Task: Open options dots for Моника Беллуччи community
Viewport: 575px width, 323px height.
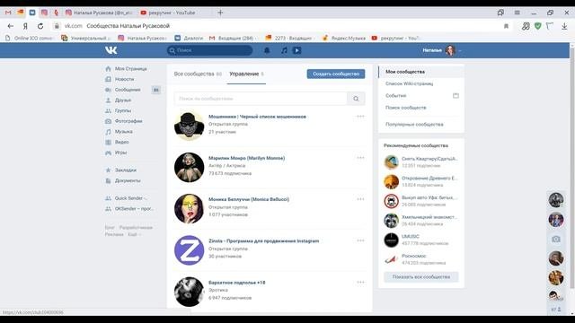Action: click(360, 199)
